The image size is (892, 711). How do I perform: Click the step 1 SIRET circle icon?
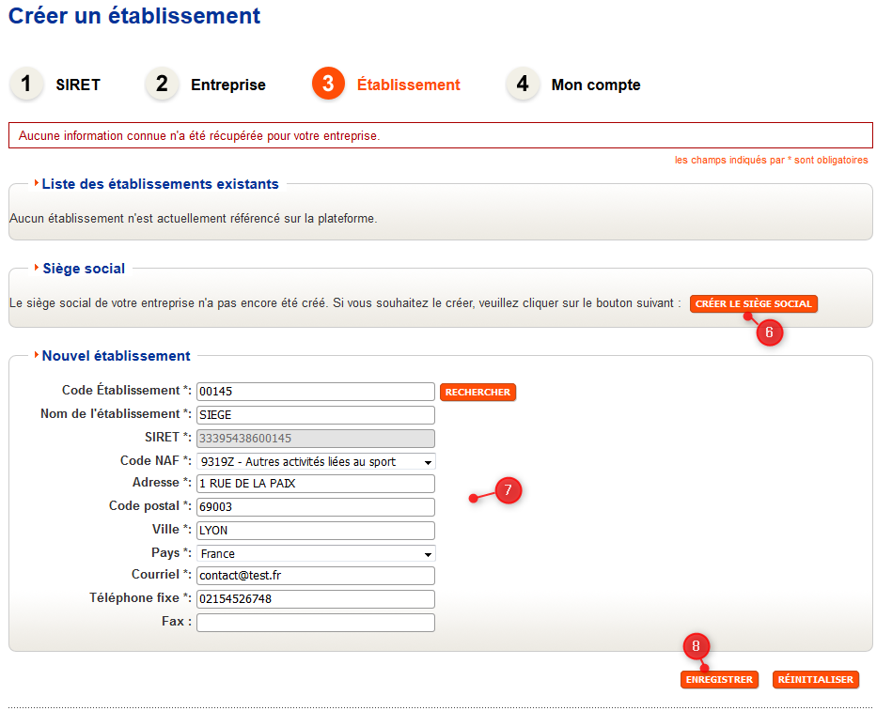tap(26, 84)
